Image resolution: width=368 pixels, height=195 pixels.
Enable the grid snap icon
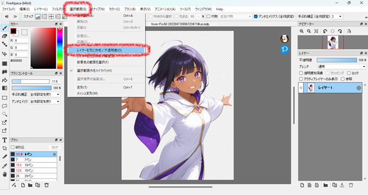51,17
